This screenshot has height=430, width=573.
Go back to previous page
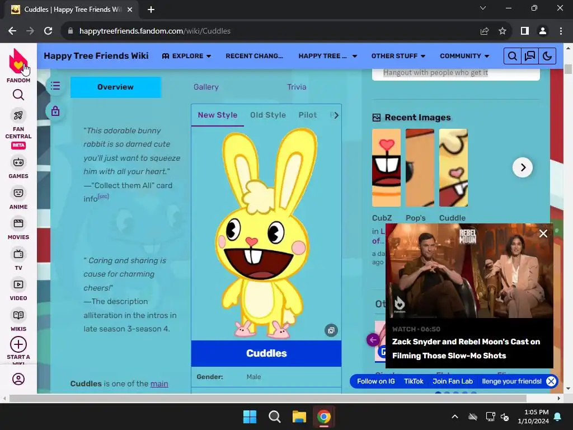pyautogui.click(x=12, y=31)
